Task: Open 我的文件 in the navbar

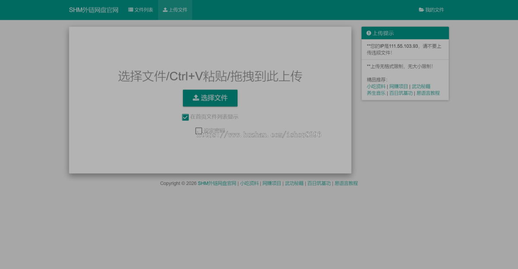Action: pyautogui.click(x=431, y=10)
